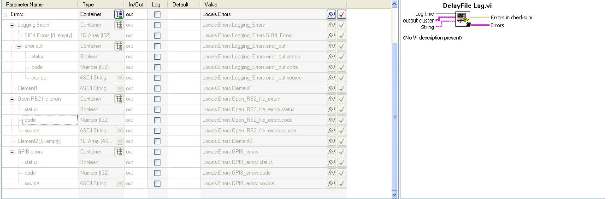Click f(x) icon for Open_RB2_file_errors.code
The height and width of the screenshot is (199, 608).
pyautogui.click(x=331, y=120)
